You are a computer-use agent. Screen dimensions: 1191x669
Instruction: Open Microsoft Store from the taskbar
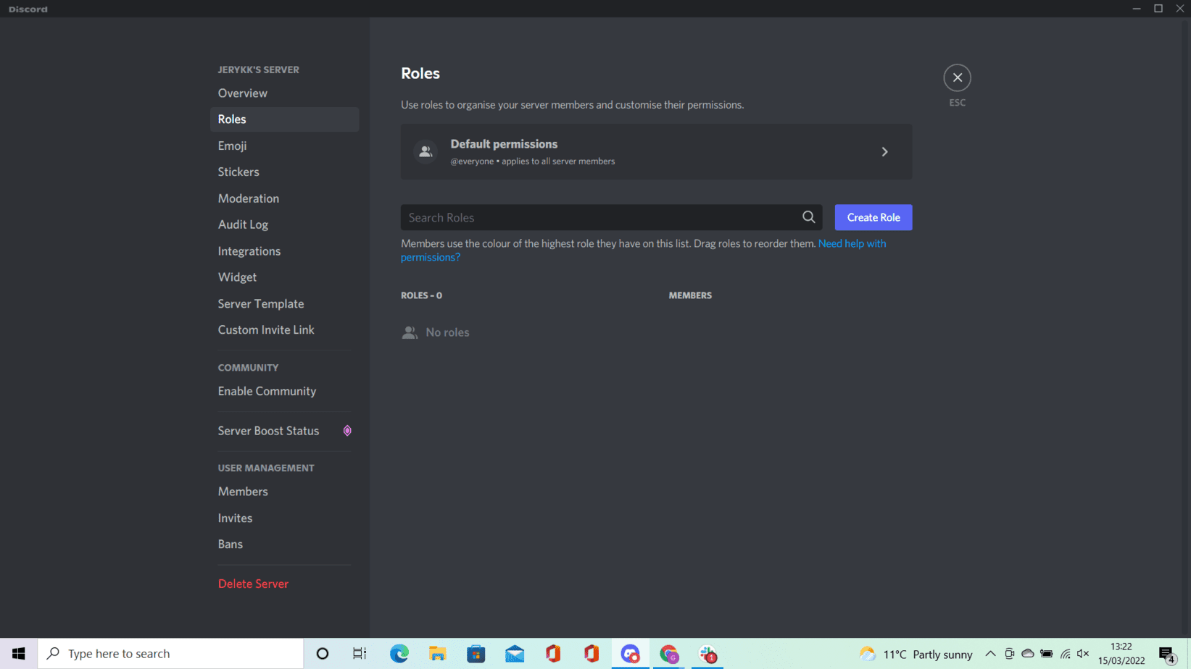click(x=476, y=654)
